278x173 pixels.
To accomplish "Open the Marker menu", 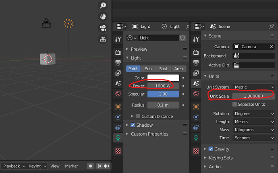I will pyautogui.click(x=71, y=166).
